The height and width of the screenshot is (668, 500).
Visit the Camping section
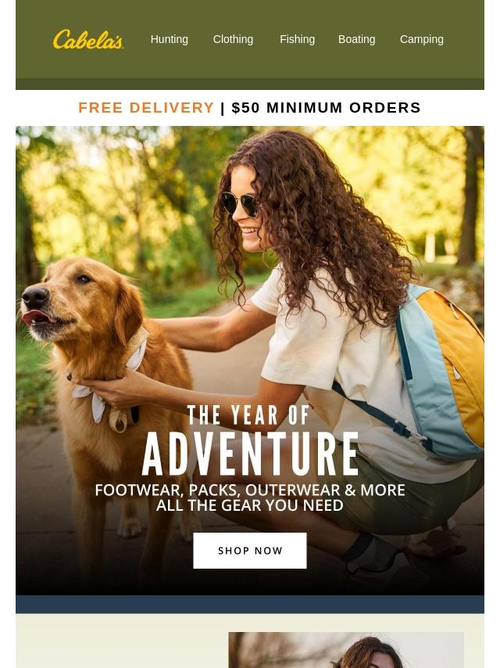click(x=421, y=39)
